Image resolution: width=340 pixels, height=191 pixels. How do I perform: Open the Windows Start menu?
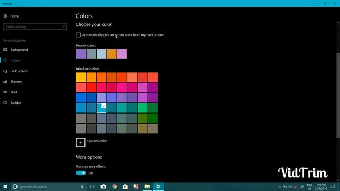point(5,186)
